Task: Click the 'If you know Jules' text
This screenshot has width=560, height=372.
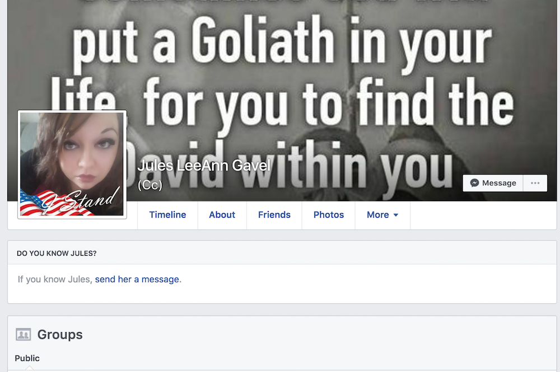Action: 55,279
